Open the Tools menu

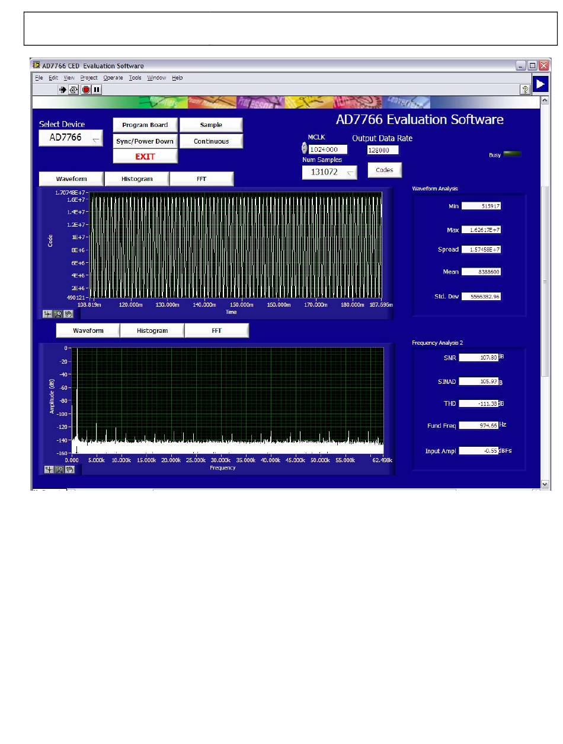(x=135, y=78)
